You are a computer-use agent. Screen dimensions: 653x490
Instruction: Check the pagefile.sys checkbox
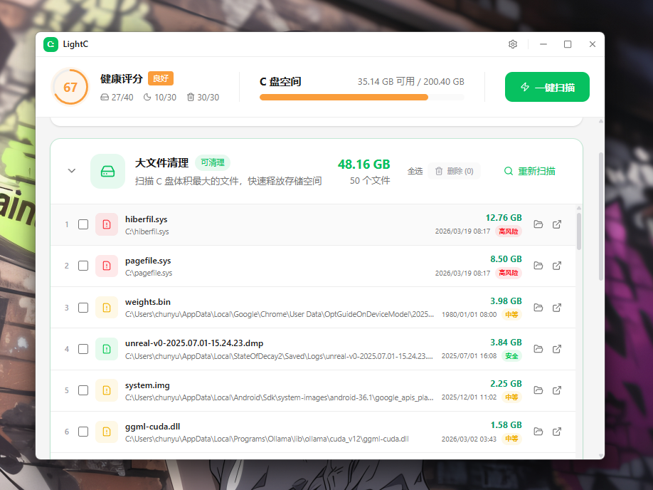pos(83,266)
